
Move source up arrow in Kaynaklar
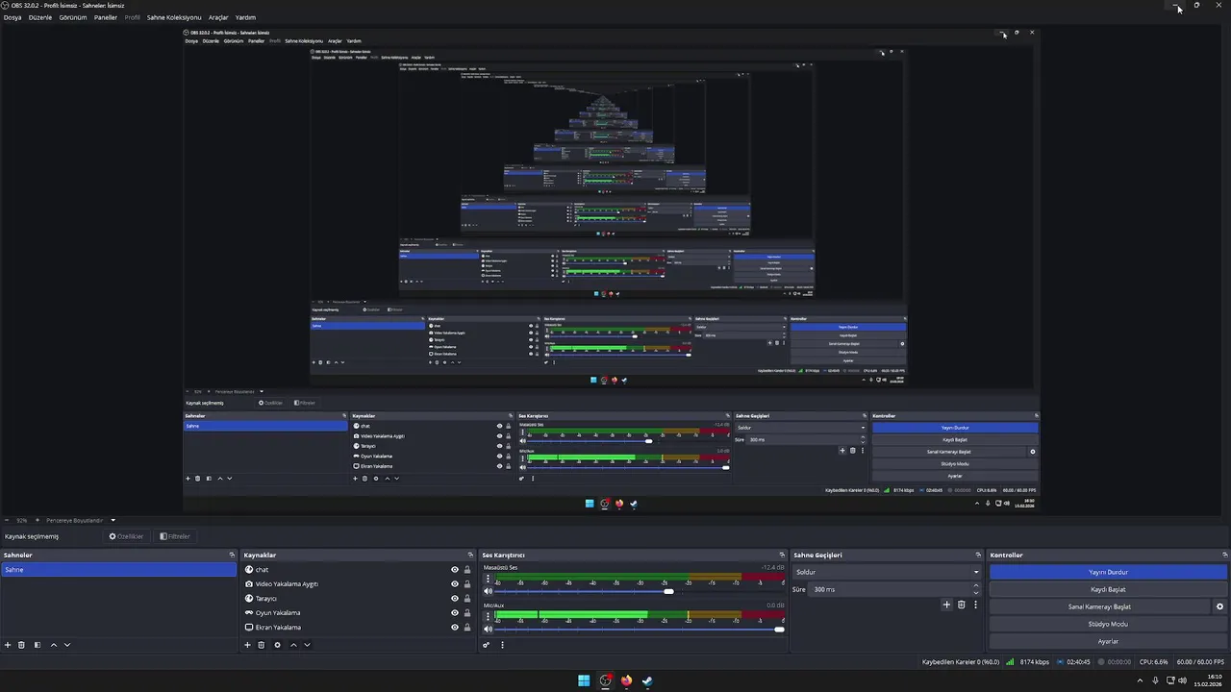click(x=293, y=645)
